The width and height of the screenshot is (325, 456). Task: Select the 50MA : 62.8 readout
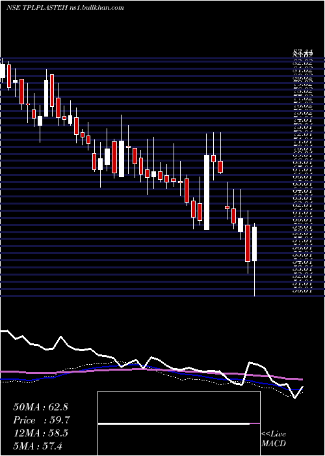point(41,407)
